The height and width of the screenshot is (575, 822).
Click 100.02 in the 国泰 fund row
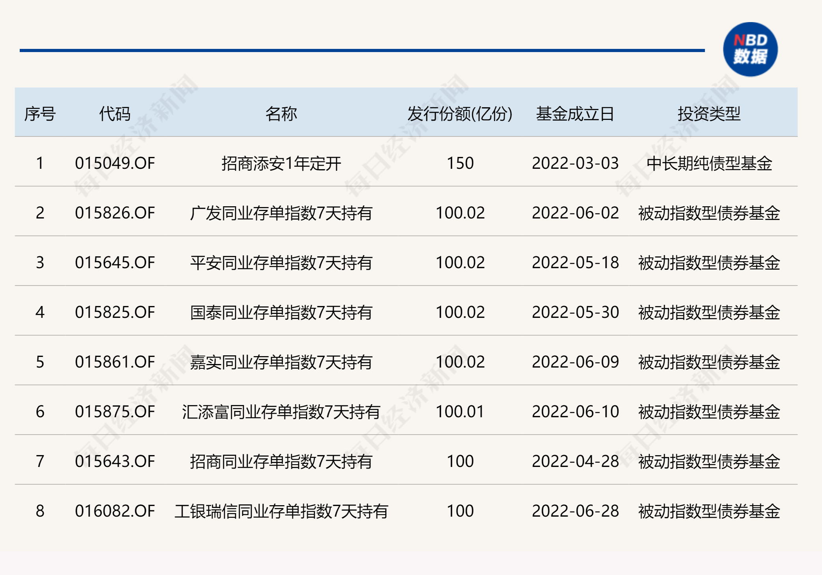[x=460, y=312]
